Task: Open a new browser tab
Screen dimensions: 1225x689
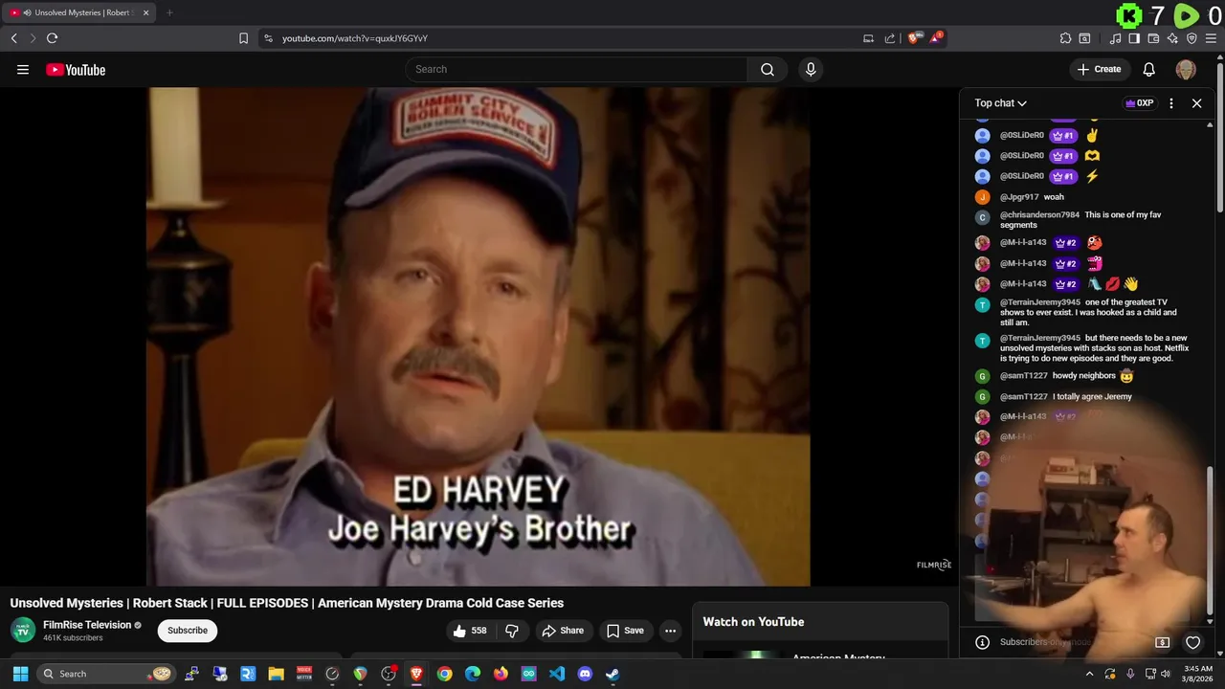Action: (x=169, y=12)
